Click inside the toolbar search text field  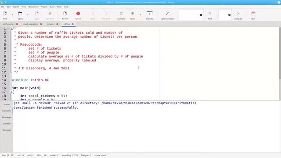click(189, 15)
